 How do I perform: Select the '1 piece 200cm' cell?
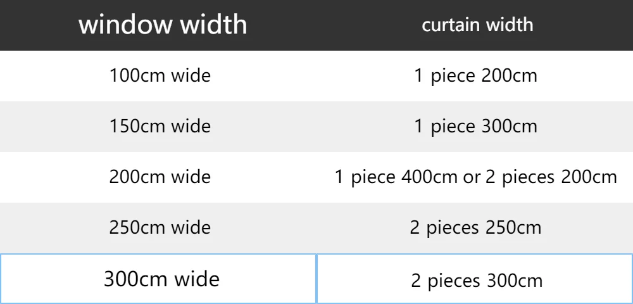click(475, 76)
